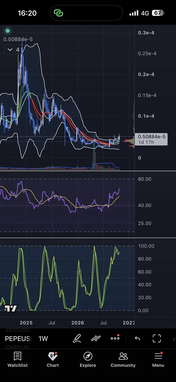
Task: Open the PEPEUSD symbol search
Action: (18, 338)
